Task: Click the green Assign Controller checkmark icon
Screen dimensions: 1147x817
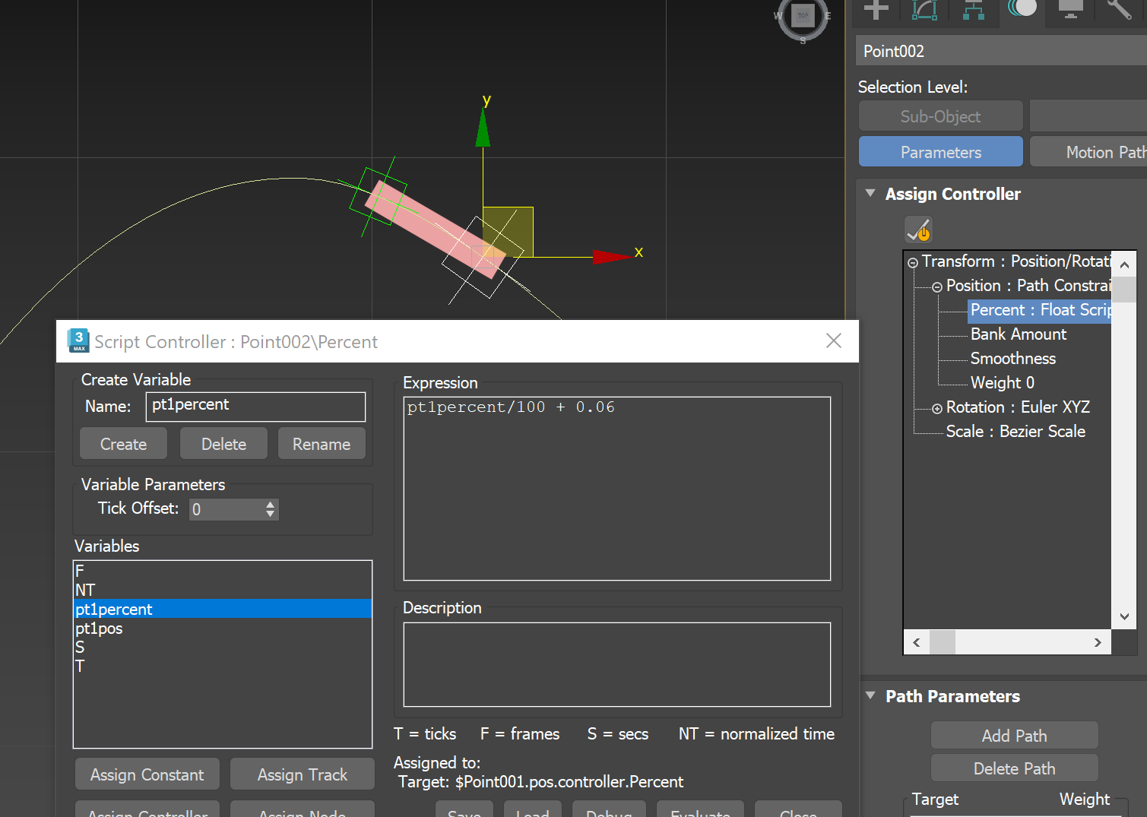Action: (x=917, y=229)
